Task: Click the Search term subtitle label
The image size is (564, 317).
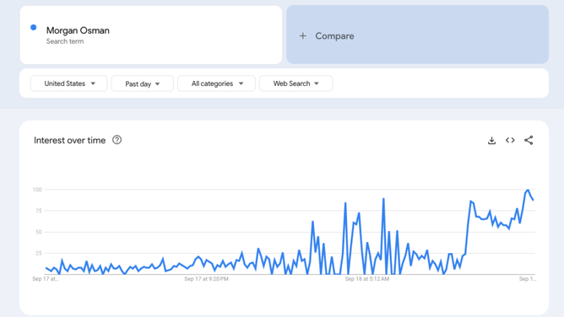Action: point(65,41)
